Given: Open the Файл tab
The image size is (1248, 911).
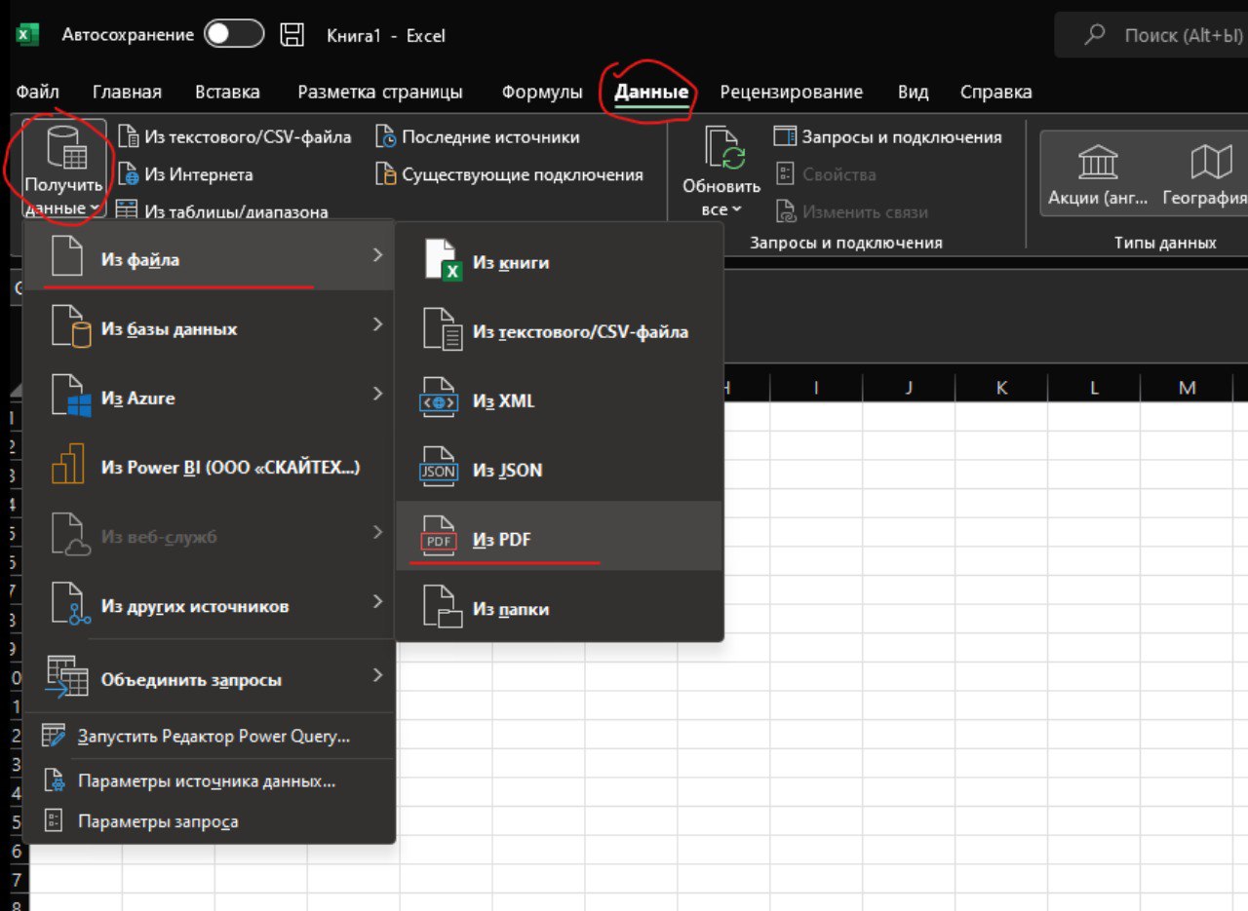Looking at the screenshot, I should pos(38,93).
